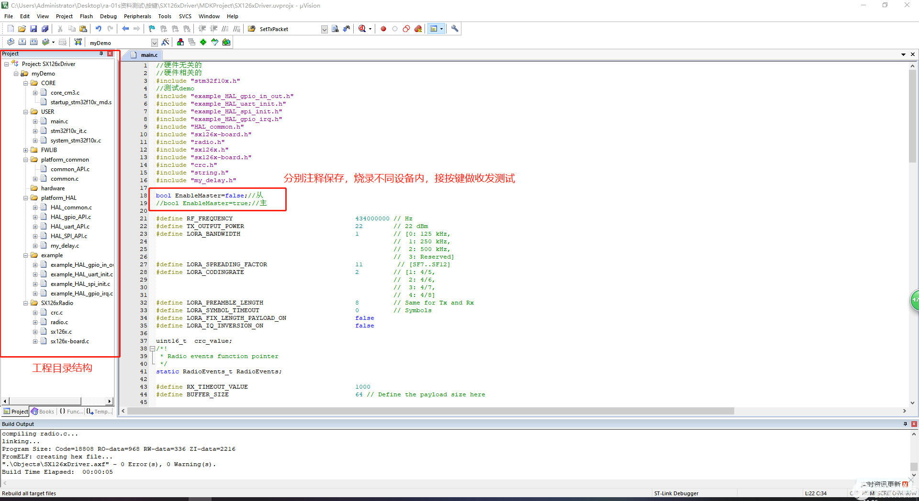Open the SetTxPacket find dropdown
Image resolution: width=919 pixels, height=501 pixels.
click(x=324, y=29)
